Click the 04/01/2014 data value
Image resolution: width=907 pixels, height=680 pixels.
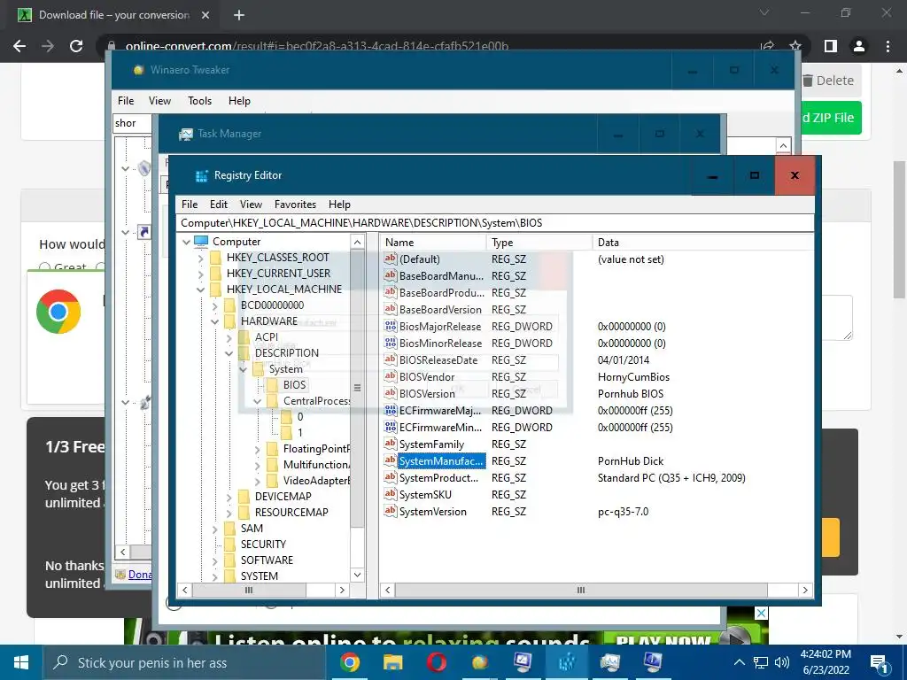(624, 360)
